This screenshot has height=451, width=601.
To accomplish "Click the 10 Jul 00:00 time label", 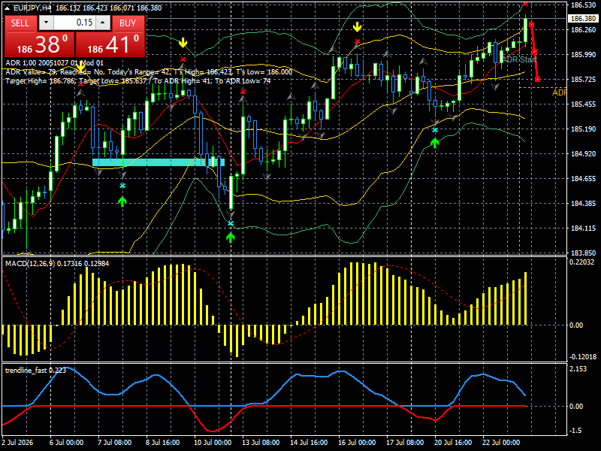I will [x=213, y=442].
